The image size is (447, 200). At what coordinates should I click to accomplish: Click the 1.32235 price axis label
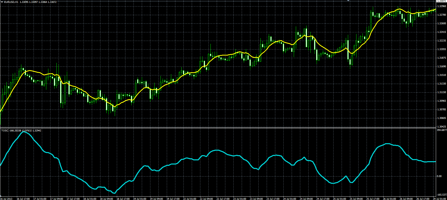pos(441,41)
